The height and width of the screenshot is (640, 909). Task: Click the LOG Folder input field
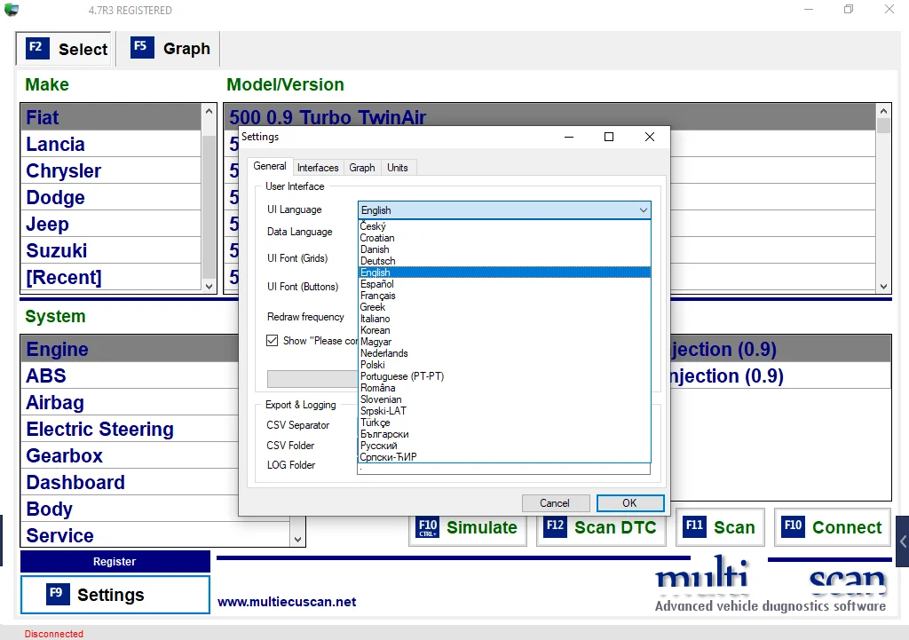click(504, 469)
